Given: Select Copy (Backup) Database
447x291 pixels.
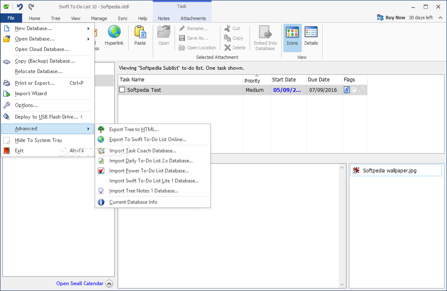Looking at the screenshot, I should click(x=47, y=61).
